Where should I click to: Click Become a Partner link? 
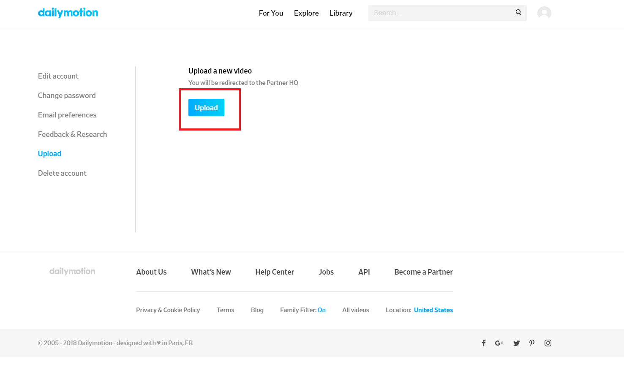pyautogui.click(x=423, y=272)
